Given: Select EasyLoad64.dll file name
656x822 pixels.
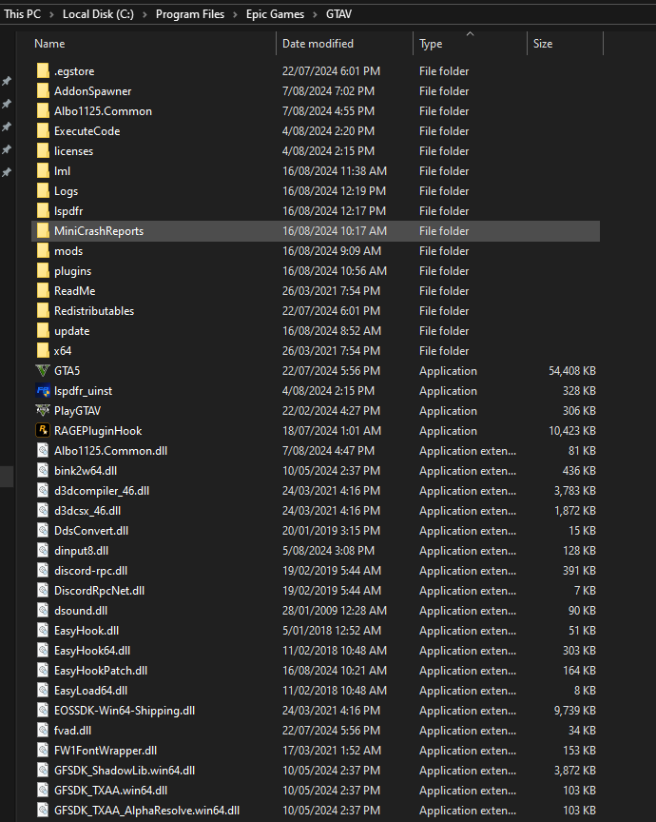Looking at the screenshot, I should (90, 691).
